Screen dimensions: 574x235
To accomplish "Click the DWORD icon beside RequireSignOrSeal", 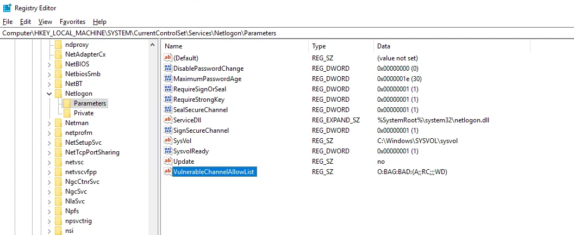I will pyautogui.click(x=167, y=89).
